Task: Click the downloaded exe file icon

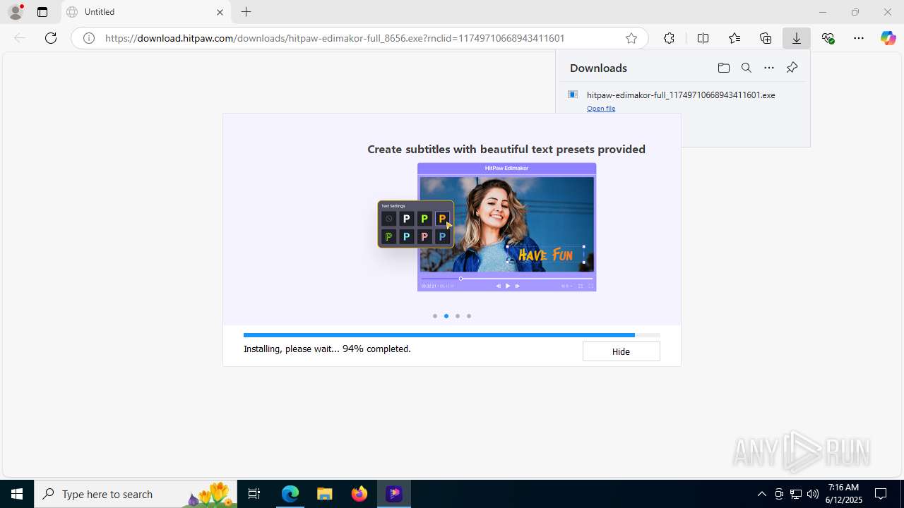Action: 573,95
